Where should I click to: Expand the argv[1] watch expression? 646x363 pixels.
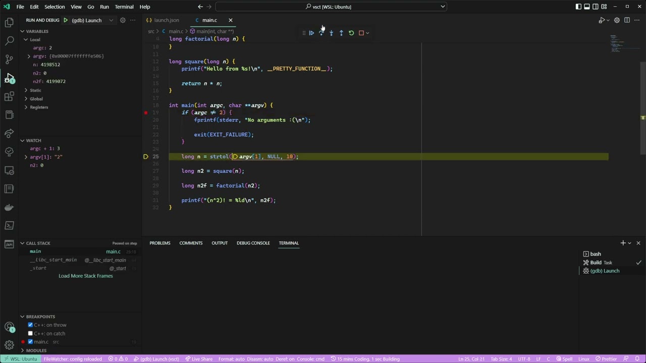26,157
